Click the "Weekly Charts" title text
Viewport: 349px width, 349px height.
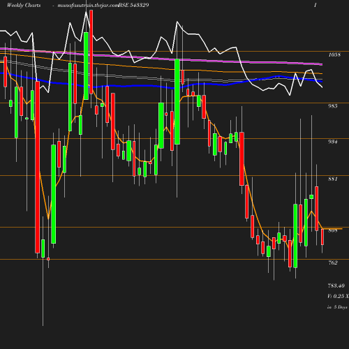(x=24, y=5)
